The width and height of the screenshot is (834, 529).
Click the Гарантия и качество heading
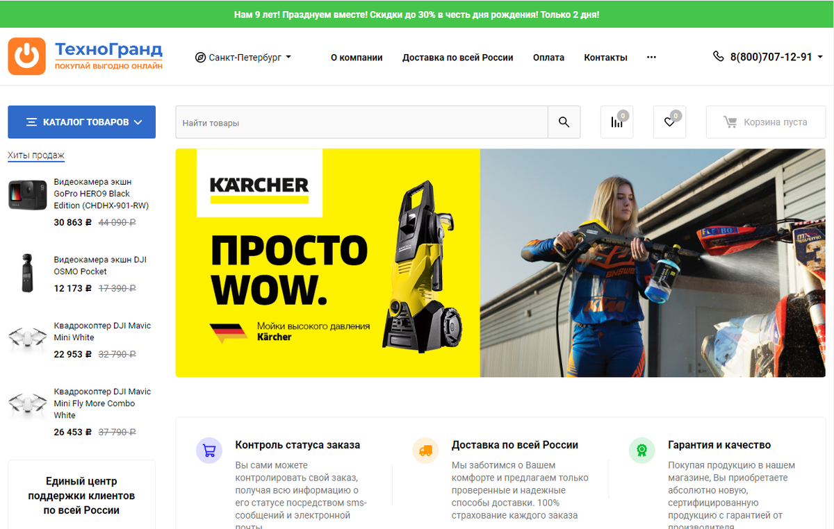click(x=719, y=445)
